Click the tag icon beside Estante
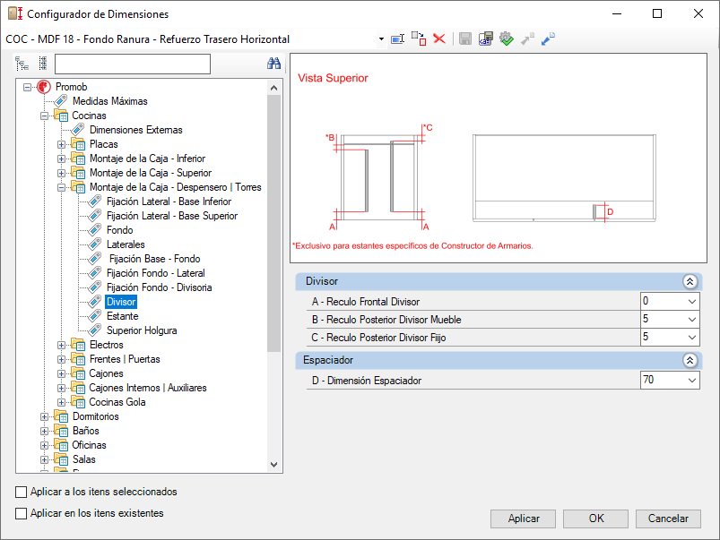The width and height of the screenshot is (720, 540). click(x=94, y=315)
